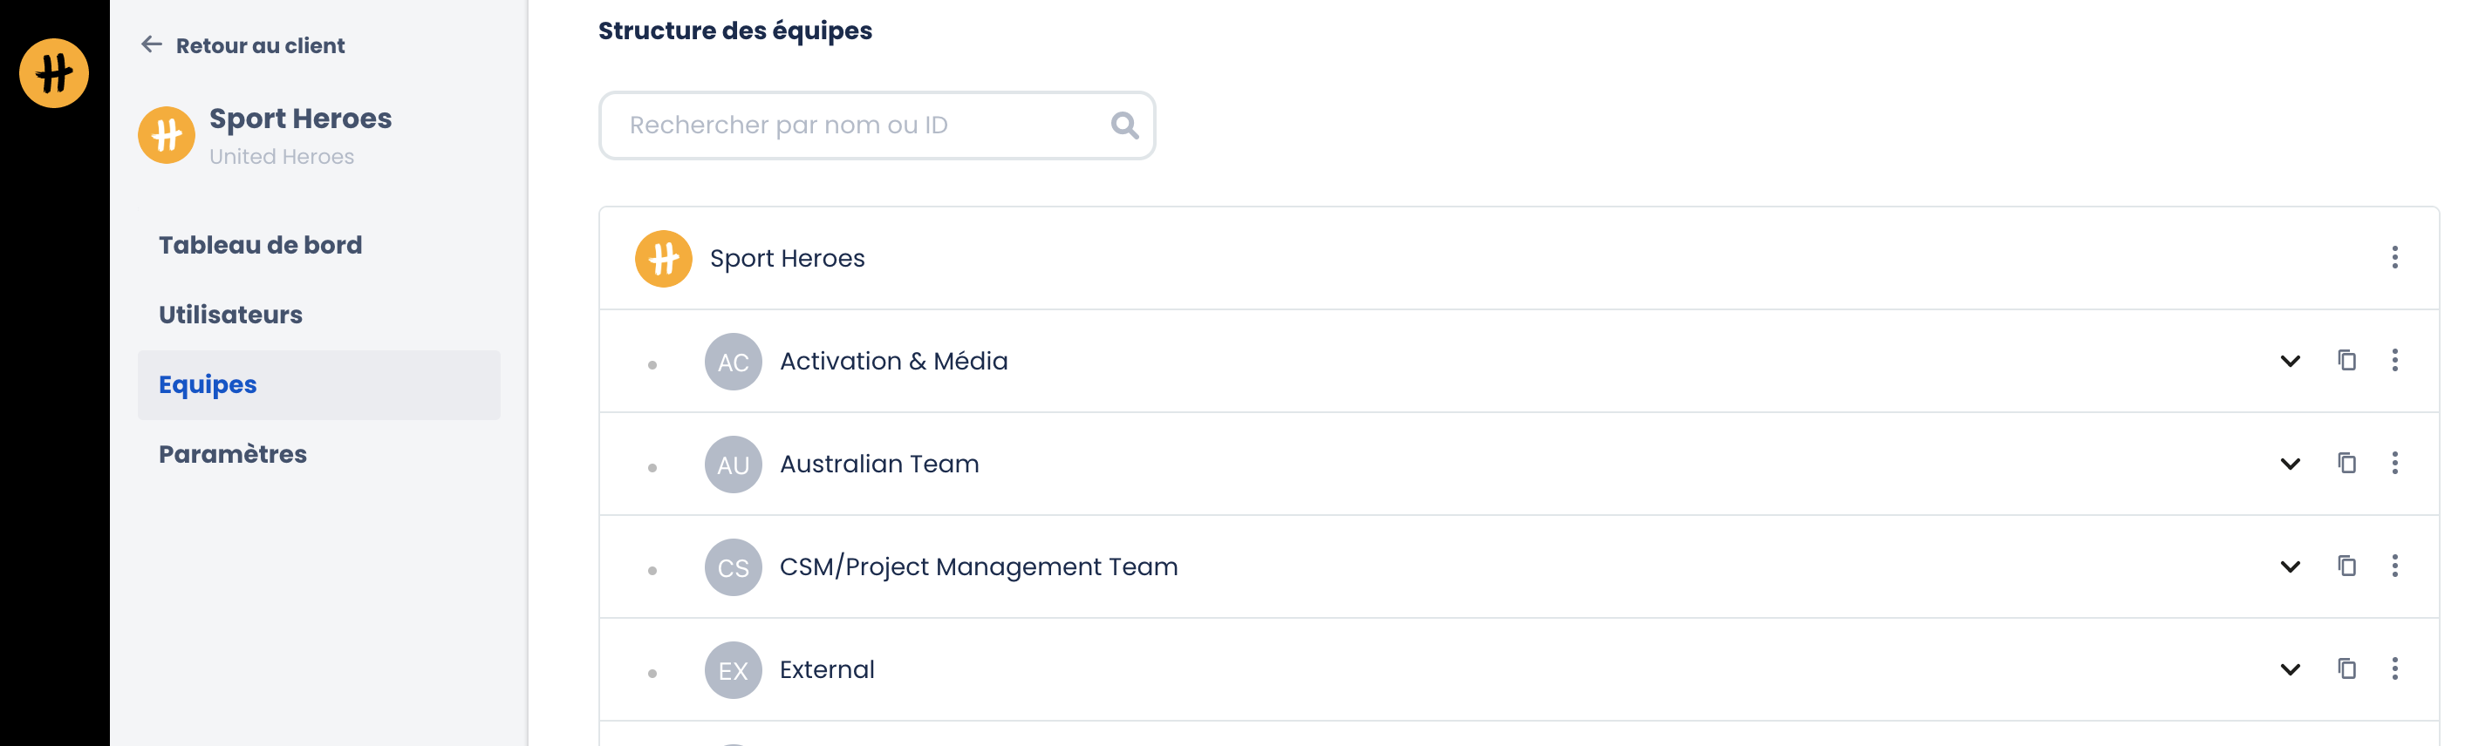This screenshot has width=2472, height=746.
Task: Open more options for Australian Team
Action: [x=2394, y=463]
